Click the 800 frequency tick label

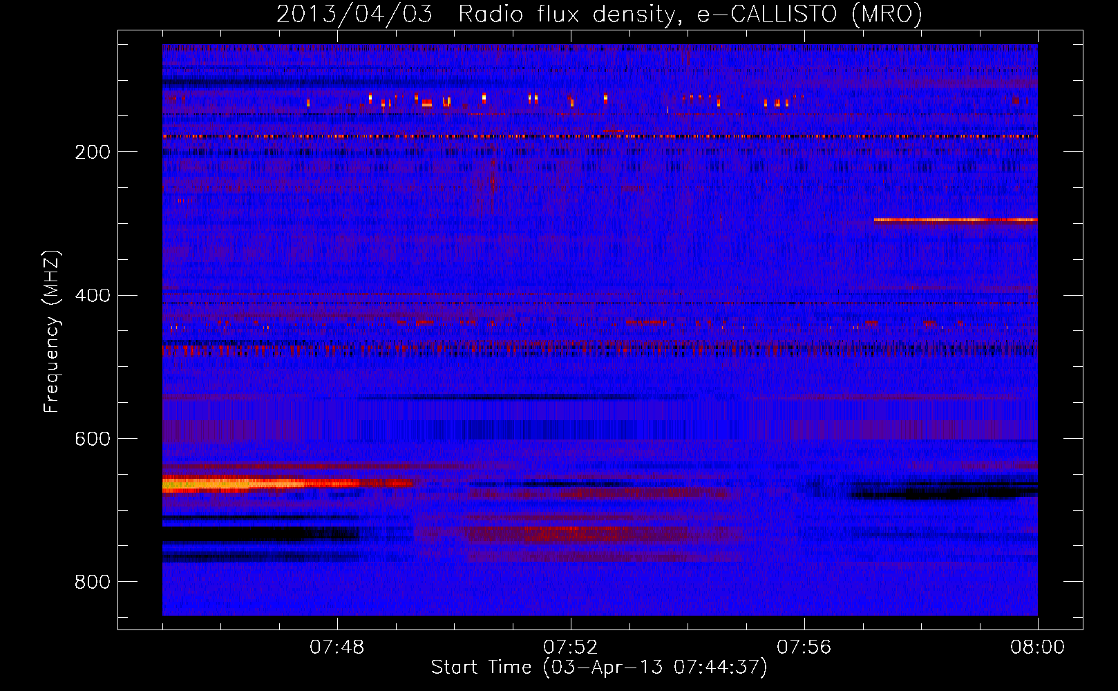click(x=93, y=583)
